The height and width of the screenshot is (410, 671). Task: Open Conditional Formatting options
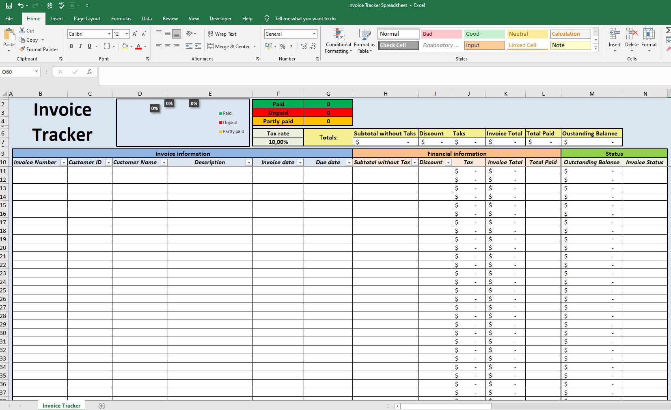[x=338, y=41]
